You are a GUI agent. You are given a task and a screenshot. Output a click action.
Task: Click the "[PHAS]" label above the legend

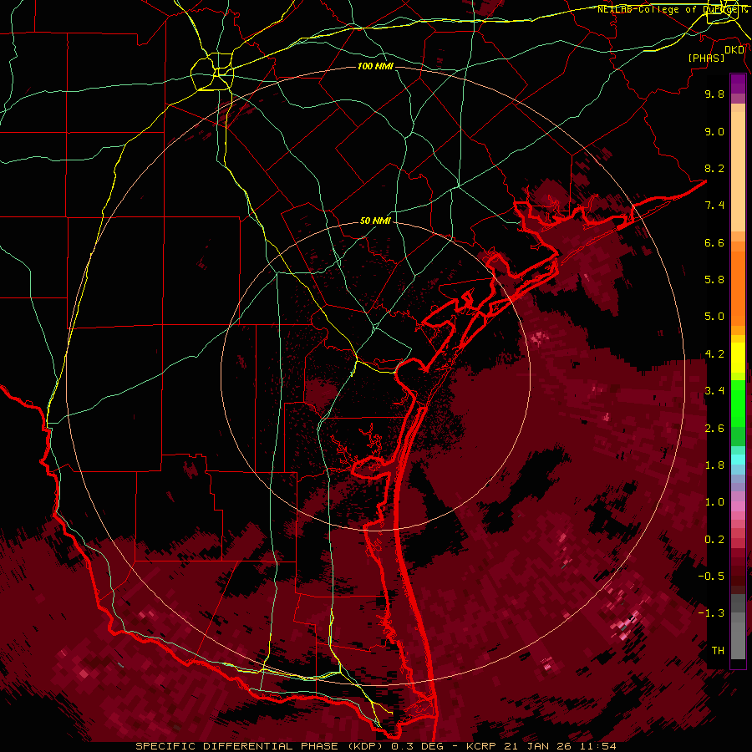(x=706, y=58)
